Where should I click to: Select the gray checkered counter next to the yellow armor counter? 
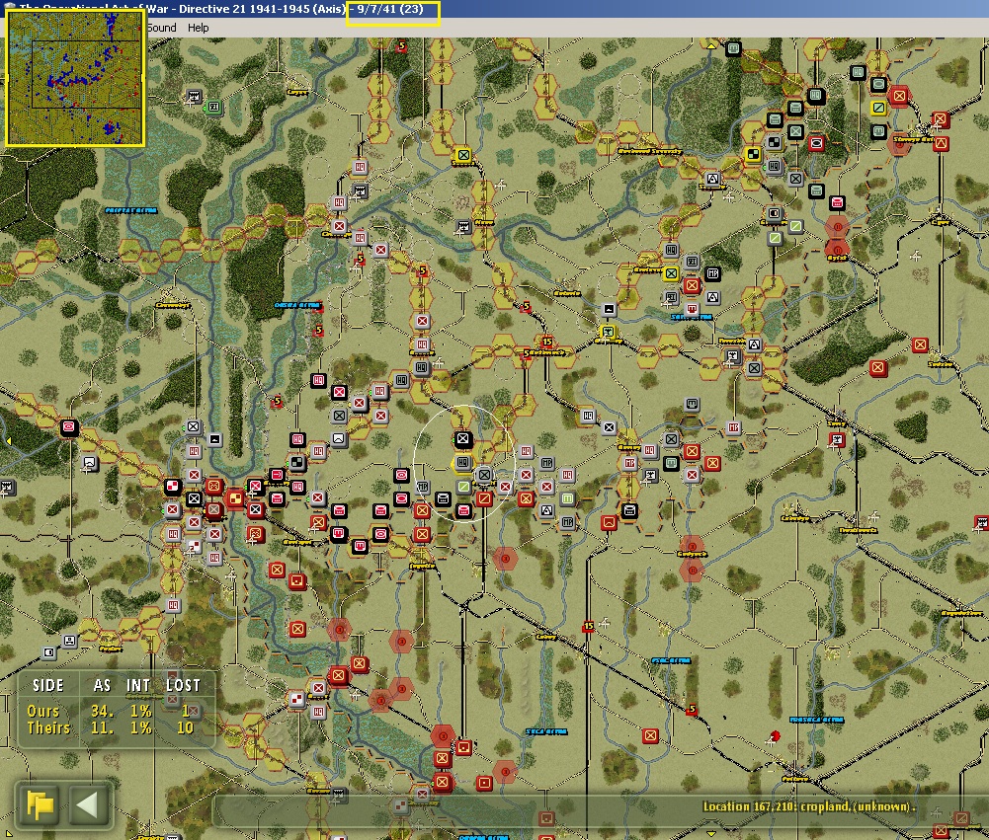point(775,143)
